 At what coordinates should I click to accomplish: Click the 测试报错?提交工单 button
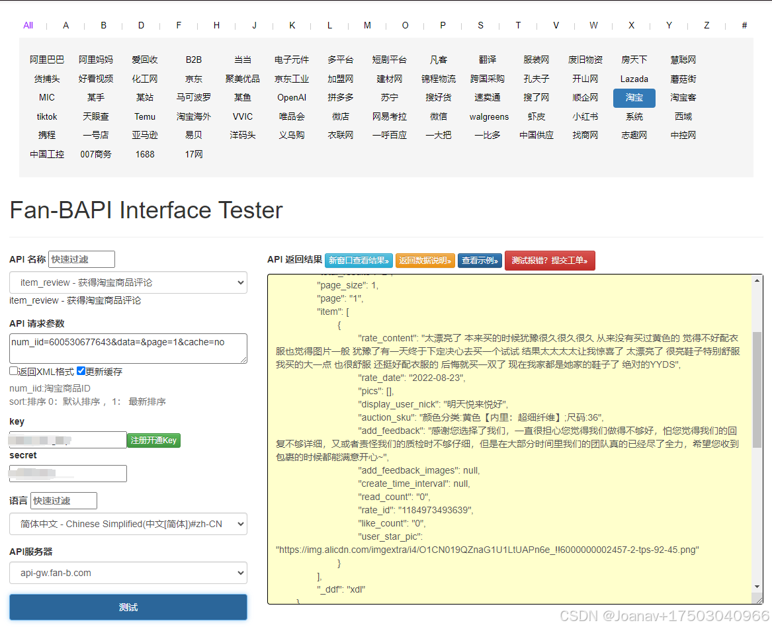click(550, 261)
